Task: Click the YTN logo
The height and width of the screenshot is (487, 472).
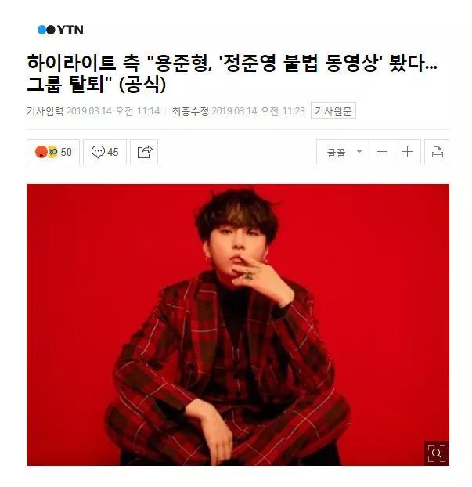Action: click(60, 30)
